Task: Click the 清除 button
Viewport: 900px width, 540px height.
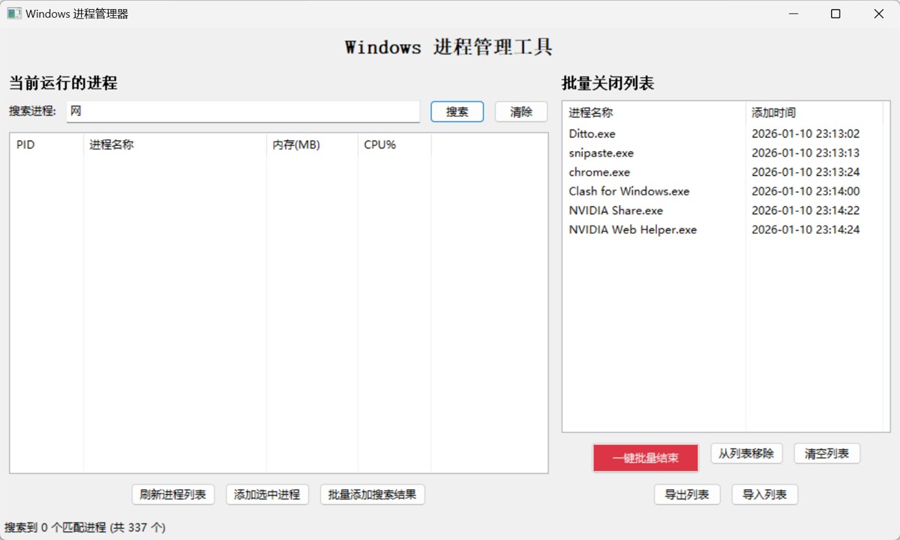Action: pos(520,112)
